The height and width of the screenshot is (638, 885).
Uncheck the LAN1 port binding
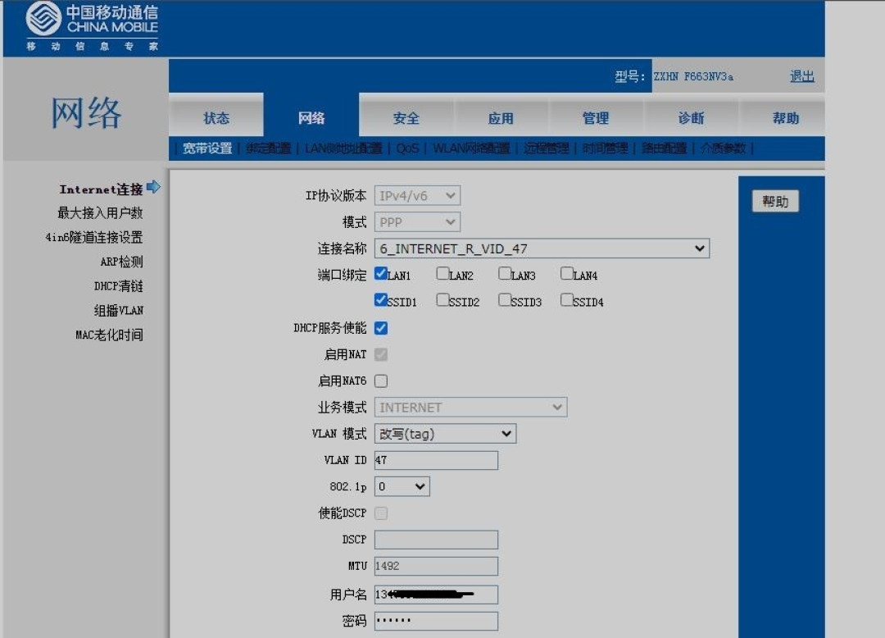pos(381,274)
